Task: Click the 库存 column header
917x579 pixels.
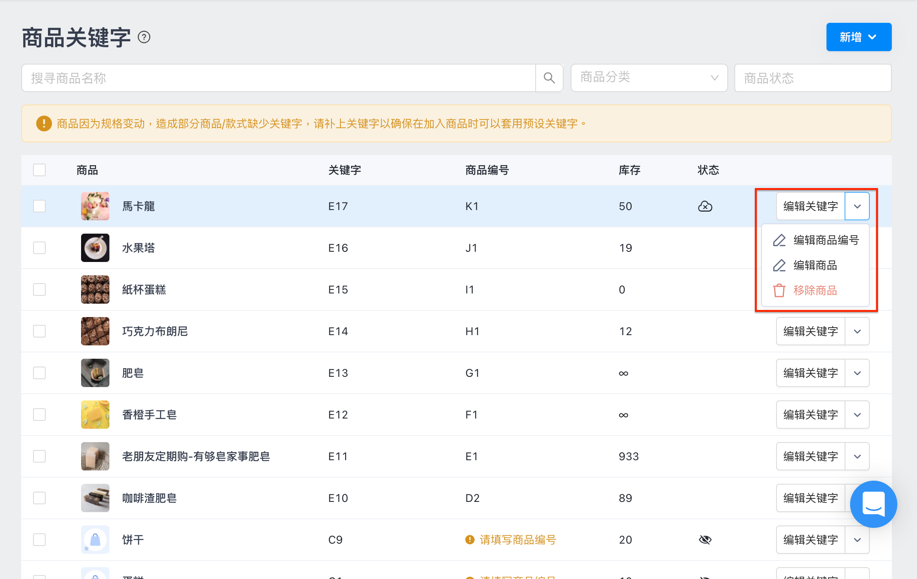Action: (x=630, y=170)
